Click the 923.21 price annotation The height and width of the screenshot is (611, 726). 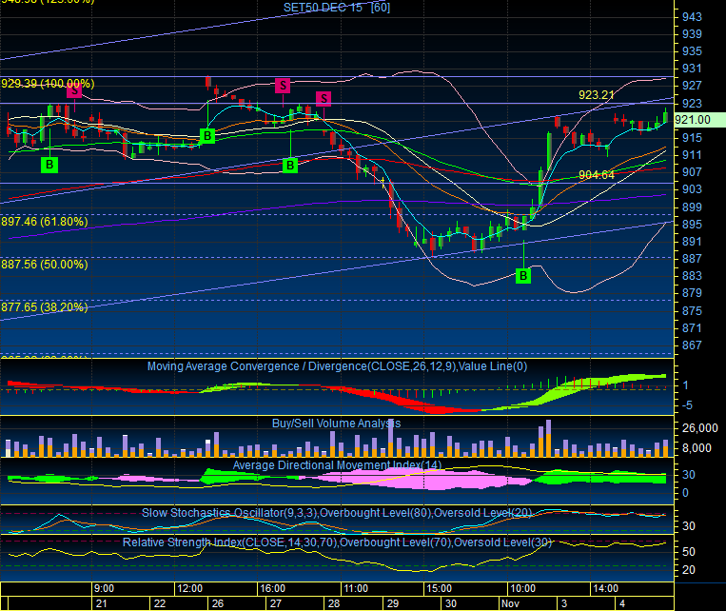[596, 95]
